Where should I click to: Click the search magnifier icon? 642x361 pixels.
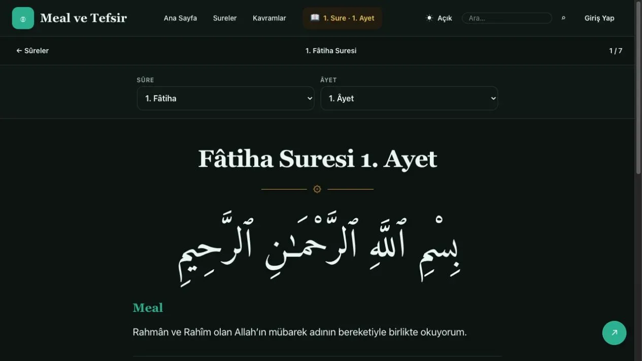563,18
